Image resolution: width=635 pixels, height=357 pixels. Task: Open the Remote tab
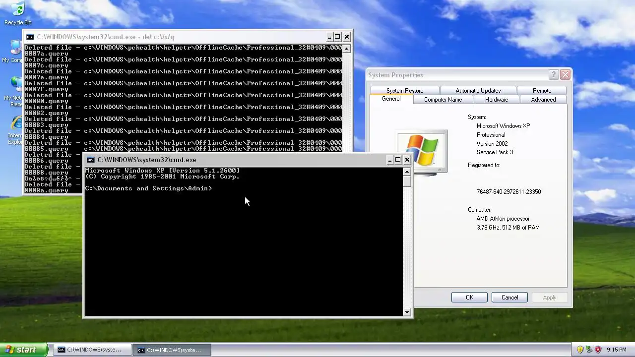point(542,91)
